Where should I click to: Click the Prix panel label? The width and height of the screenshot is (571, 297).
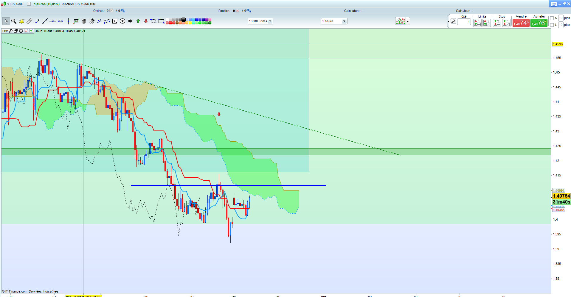pyautogui.click(x=5, y=31)
